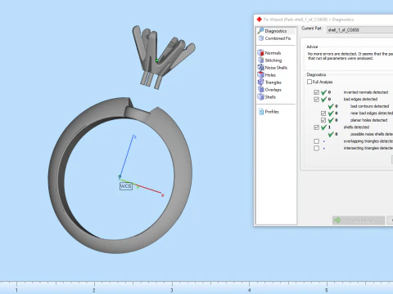Image resolution: width=393 pixels, height=294 pixels.
Task: Enable overlapping triangles detected checkbox
Action: pyautogui.click(x=316, y=141)
